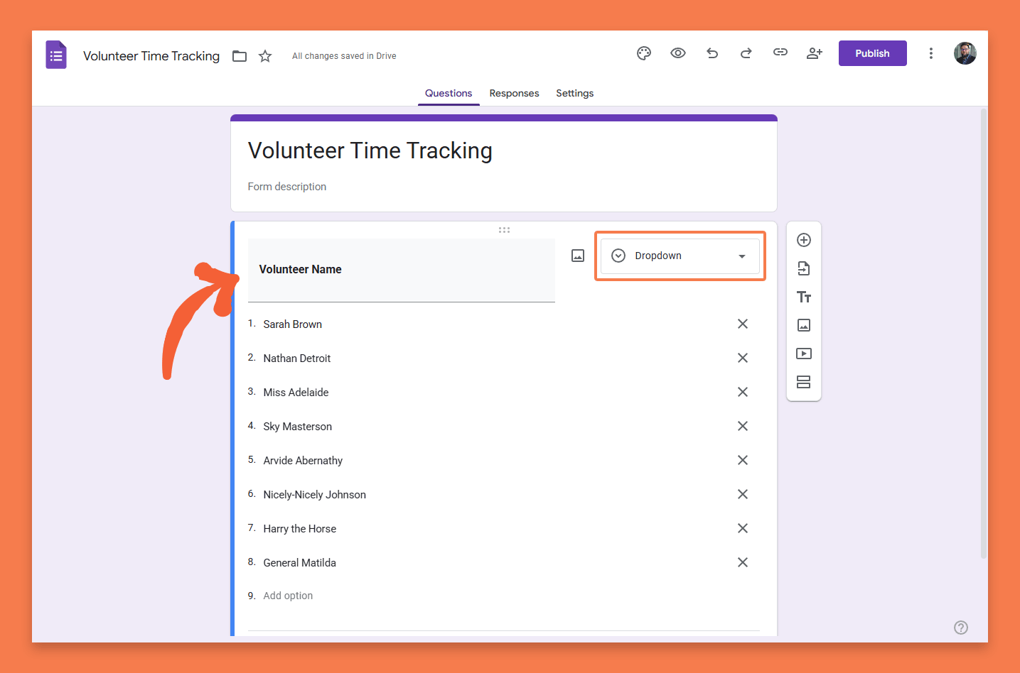Screen dimensions: 1020x673
Task: Click the Form description field
Action: click(x=287, y=187)
